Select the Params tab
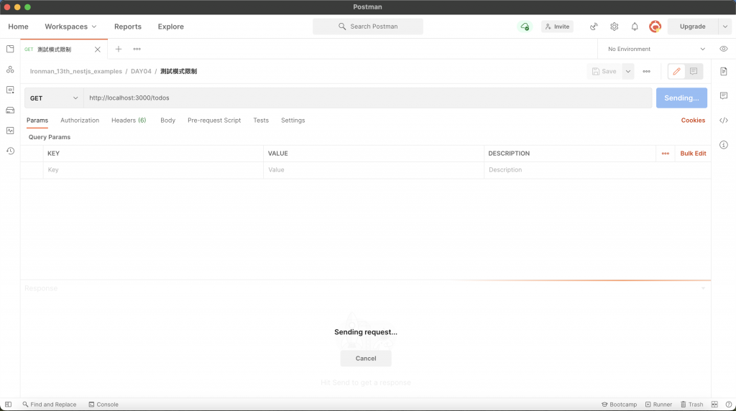Viewport: 736px width, 411px height. (37, 121)
